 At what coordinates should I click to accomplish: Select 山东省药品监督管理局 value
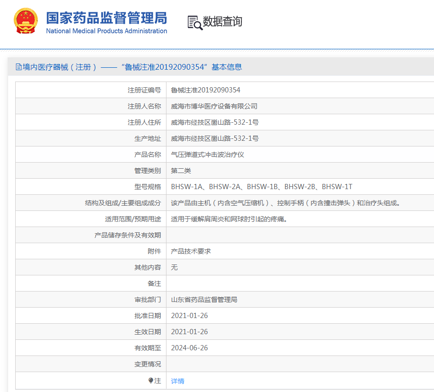tap(204, 300)
